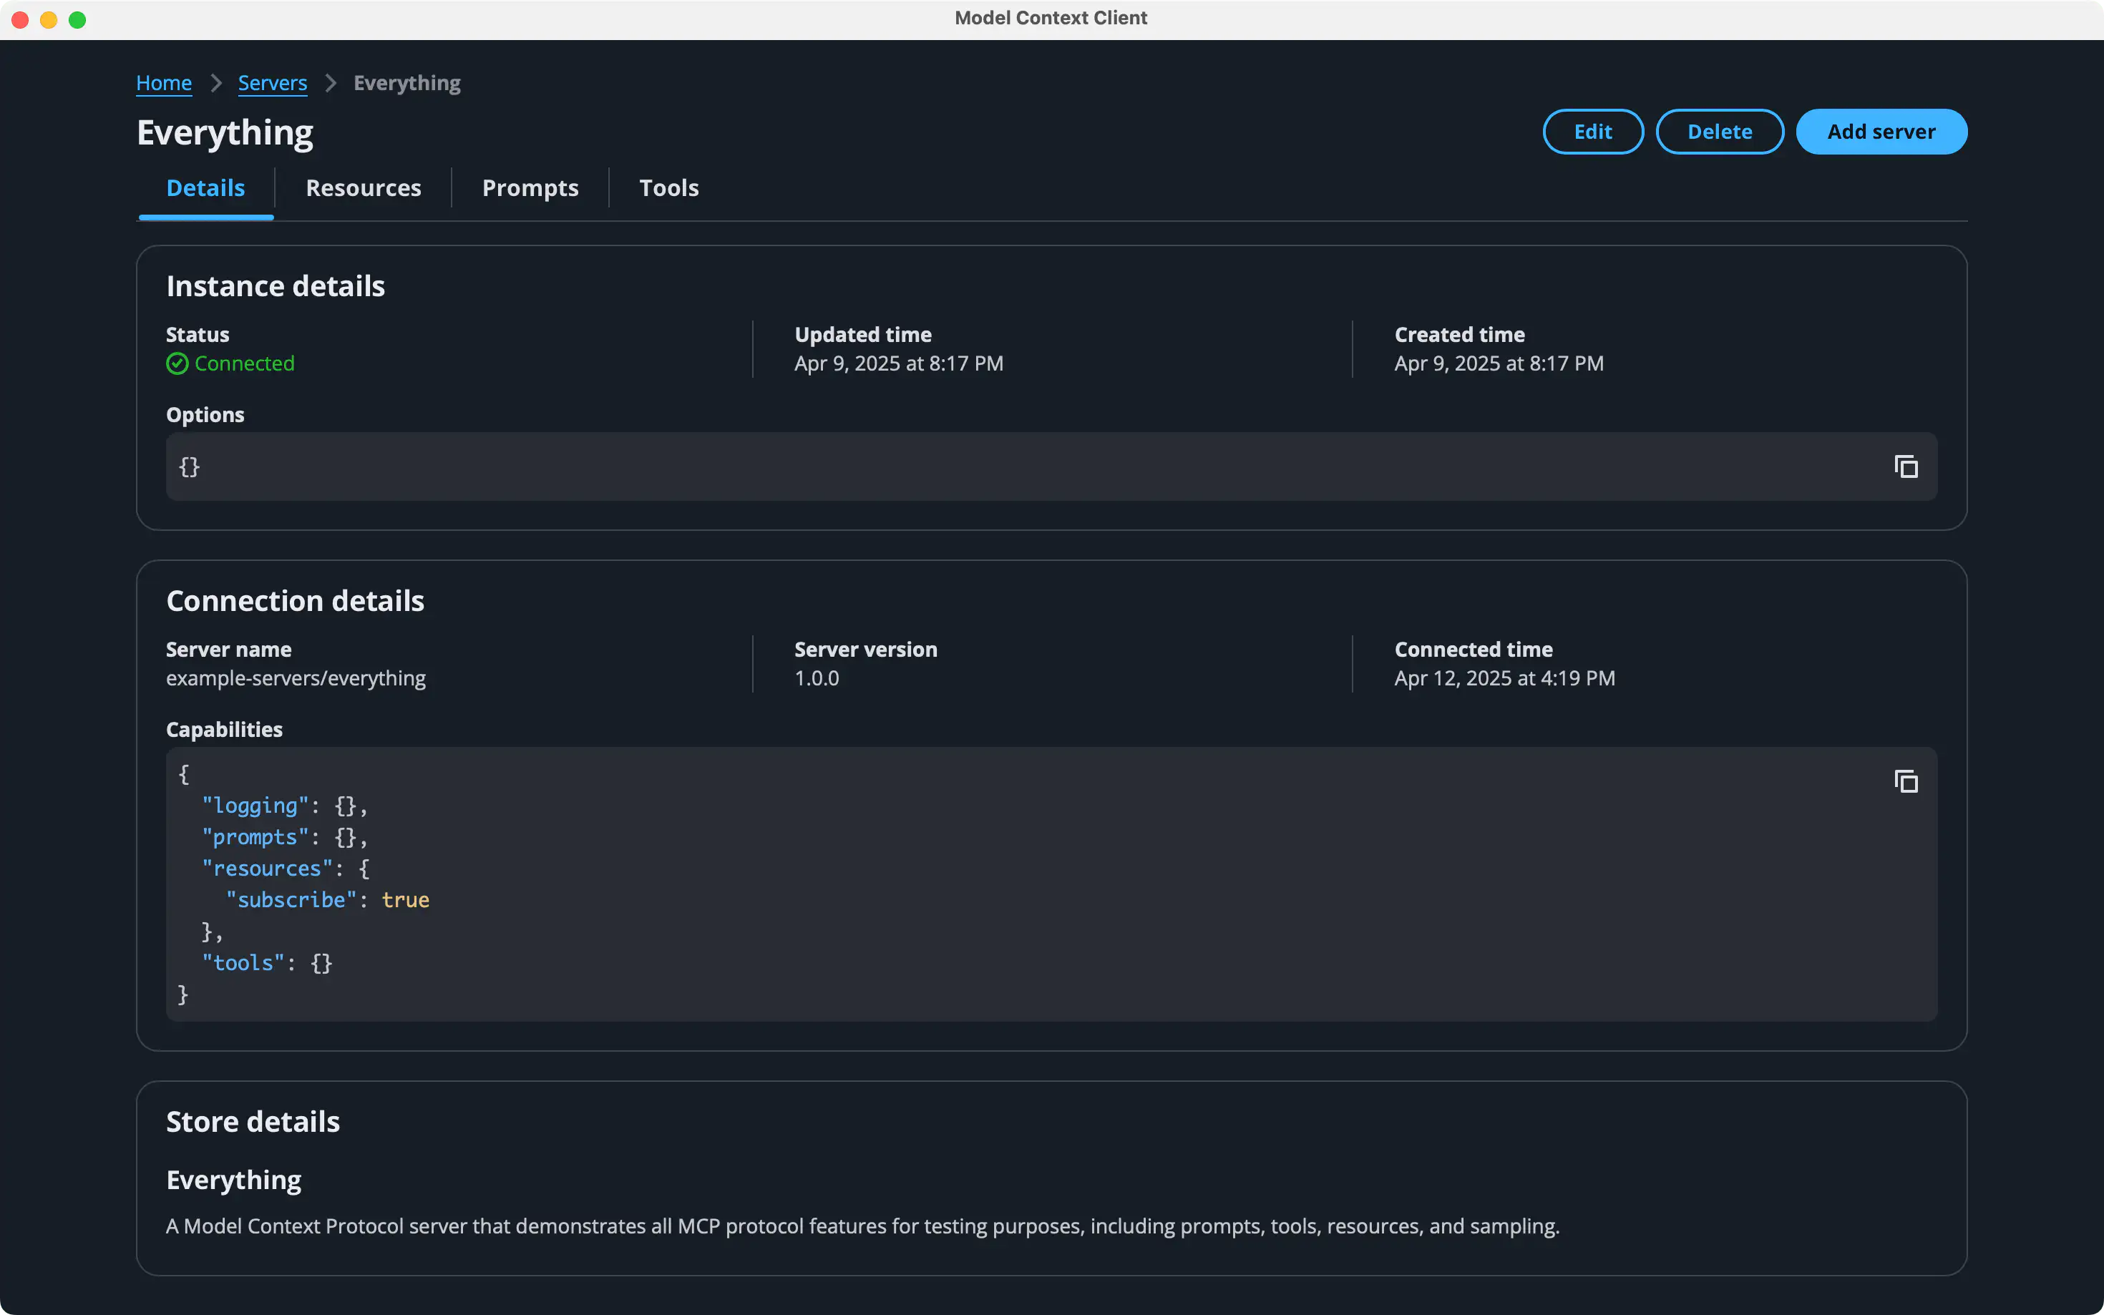Screen dimensions: 2104x1315
Task: Open the Prompts tab
Action: 530,188
